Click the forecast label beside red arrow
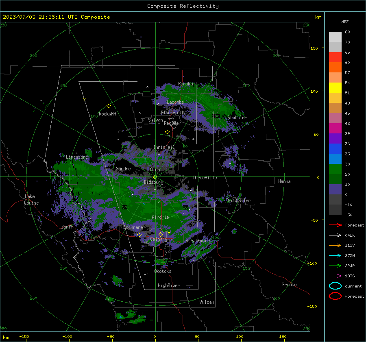The image size is (366, 342). click(x=355, y=225)
